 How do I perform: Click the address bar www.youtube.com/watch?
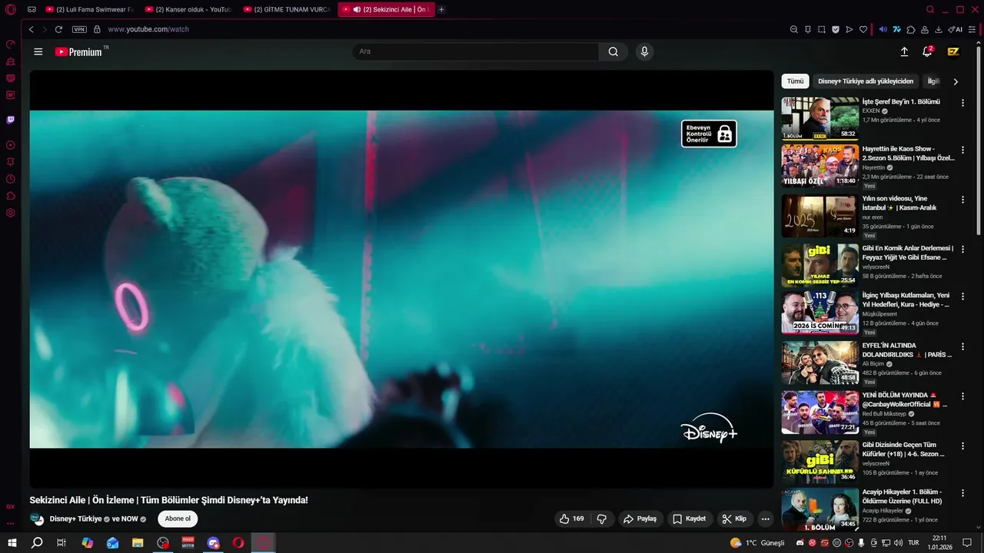pyautogui.click(x=148, y=29)
